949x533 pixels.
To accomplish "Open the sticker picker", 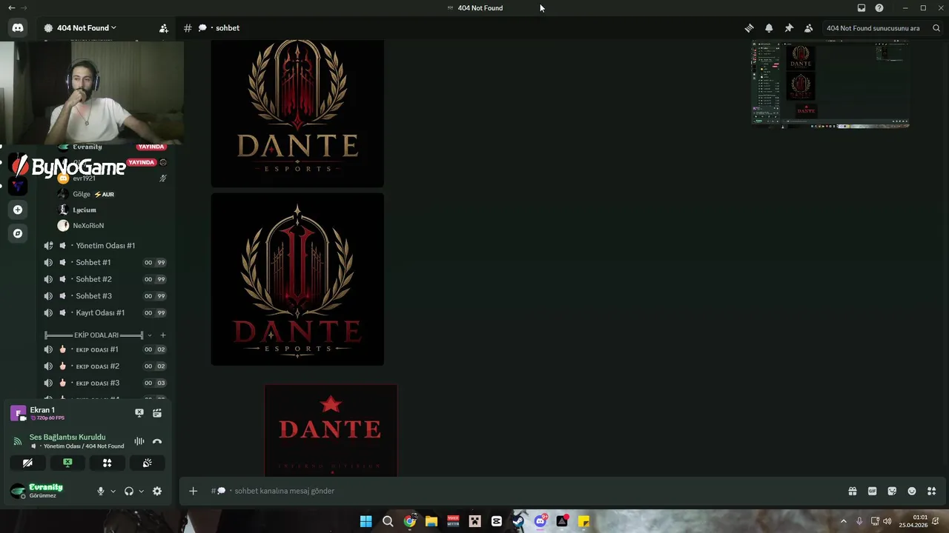I will (892, 491).
